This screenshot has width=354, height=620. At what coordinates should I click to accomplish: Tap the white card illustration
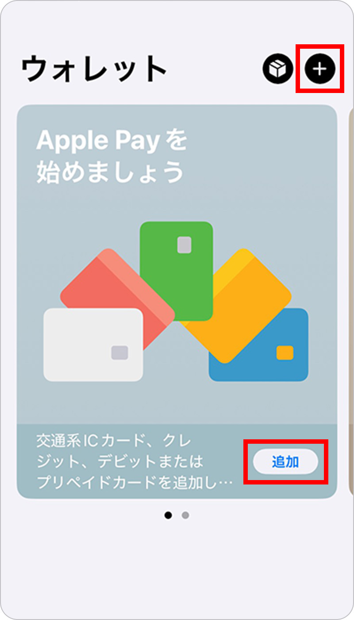[93, 345]
